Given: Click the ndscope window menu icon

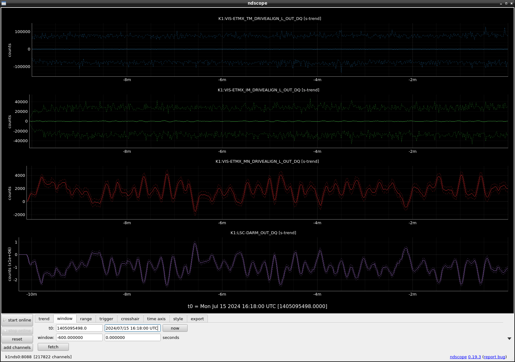Looking at the screenshot, I should click(x=4, y=3).
